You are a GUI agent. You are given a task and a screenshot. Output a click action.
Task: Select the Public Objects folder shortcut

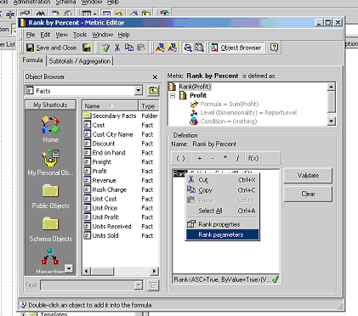pos(50,196)
